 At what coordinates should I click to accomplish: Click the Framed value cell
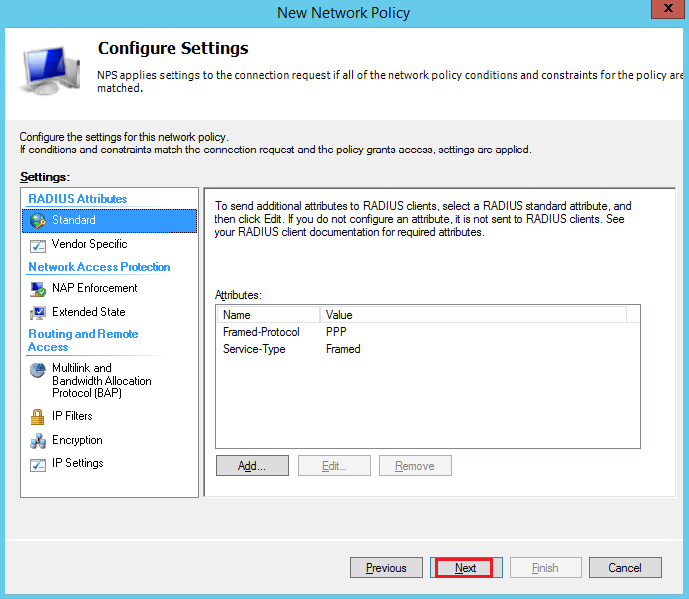pyautogui.click(x=343, y=349)
